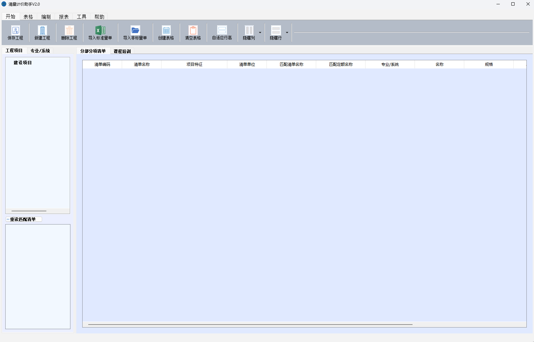This screenshot has height=342, width=534.
Task: Click the 保存工程 save project icon
Action: pos(15,30)
